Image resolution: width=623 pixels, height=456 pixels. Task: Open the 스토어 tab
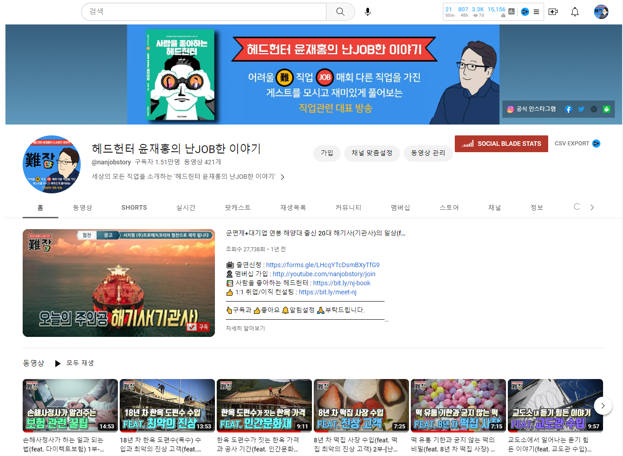coord(449,207)
